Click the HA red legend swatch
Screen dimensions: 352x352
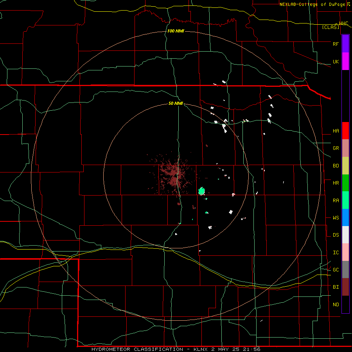pyautogui.click(x=345, y=131)
